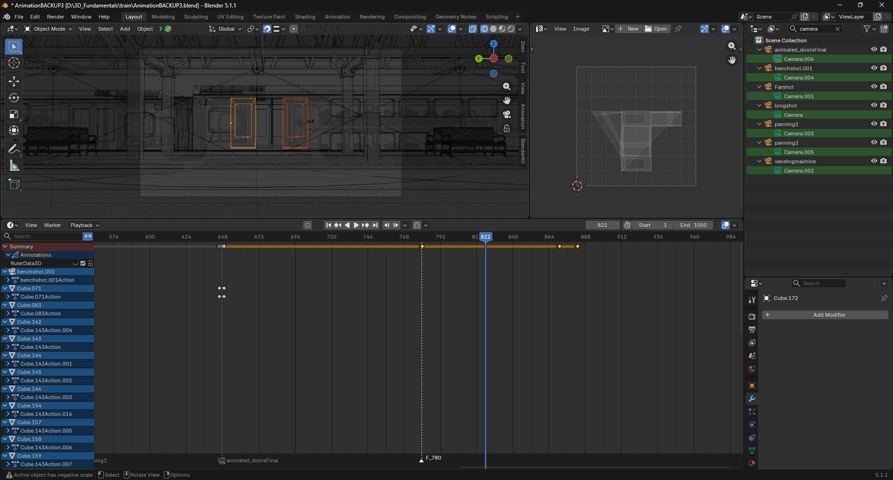Image resolution: width=893 pixels, height=480 pixels.
Task: Jump to the timeline start frame
Action: [x=329, y=225]
